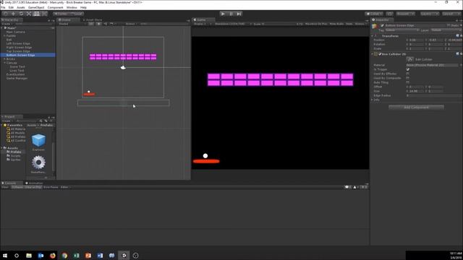
Task: Open the Assets menu
Action: point(21,7)
